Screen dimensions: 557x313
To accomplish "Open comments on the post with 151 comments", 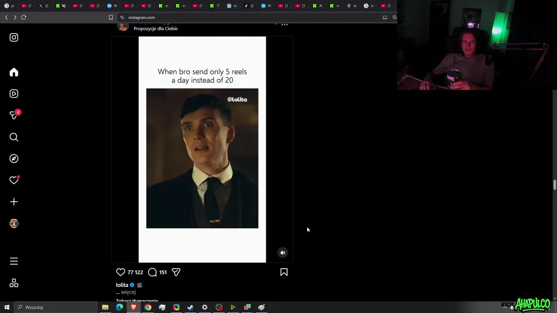I will (152, 272).
